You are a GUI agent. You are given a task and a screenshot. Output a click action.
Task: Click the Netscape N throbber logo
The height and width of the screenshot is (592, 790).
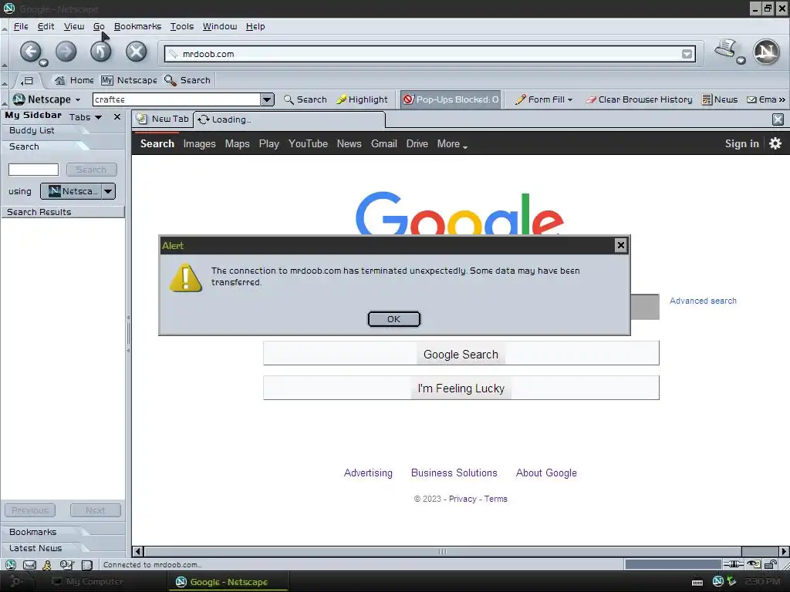[766, 52]
